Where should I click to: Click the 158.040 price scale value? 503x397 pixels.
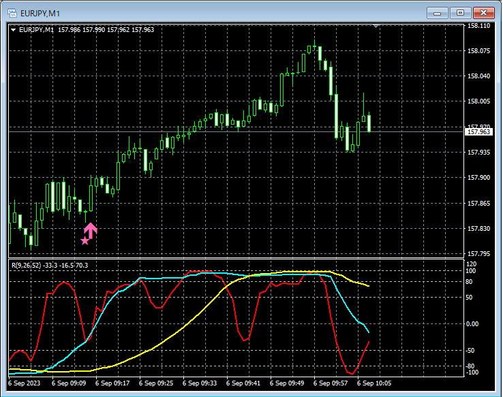(478, 76)
